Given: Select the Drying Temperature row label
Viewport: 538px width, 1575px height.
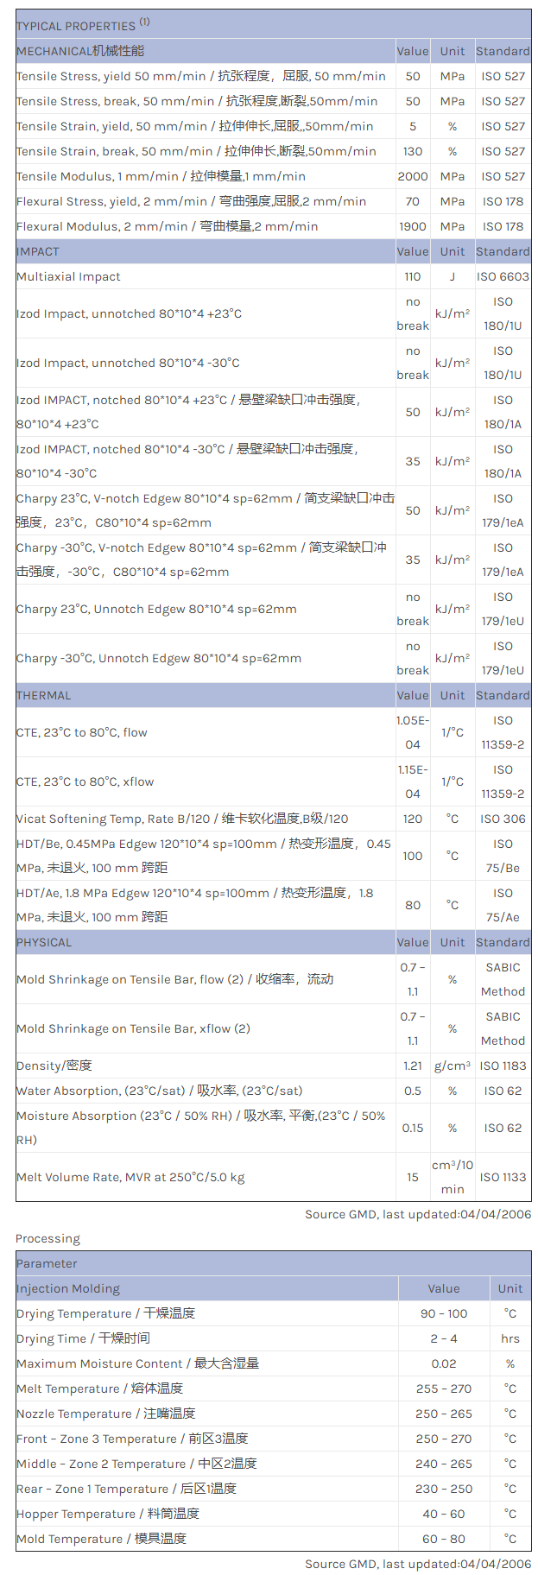Looking at the screenshot, I should pyautogui.click(x=105, y=1313).
